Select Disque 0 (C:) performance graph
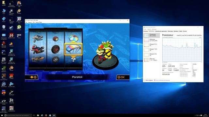The width and height of the screenshot is (209, 117). tap(152, 45)
